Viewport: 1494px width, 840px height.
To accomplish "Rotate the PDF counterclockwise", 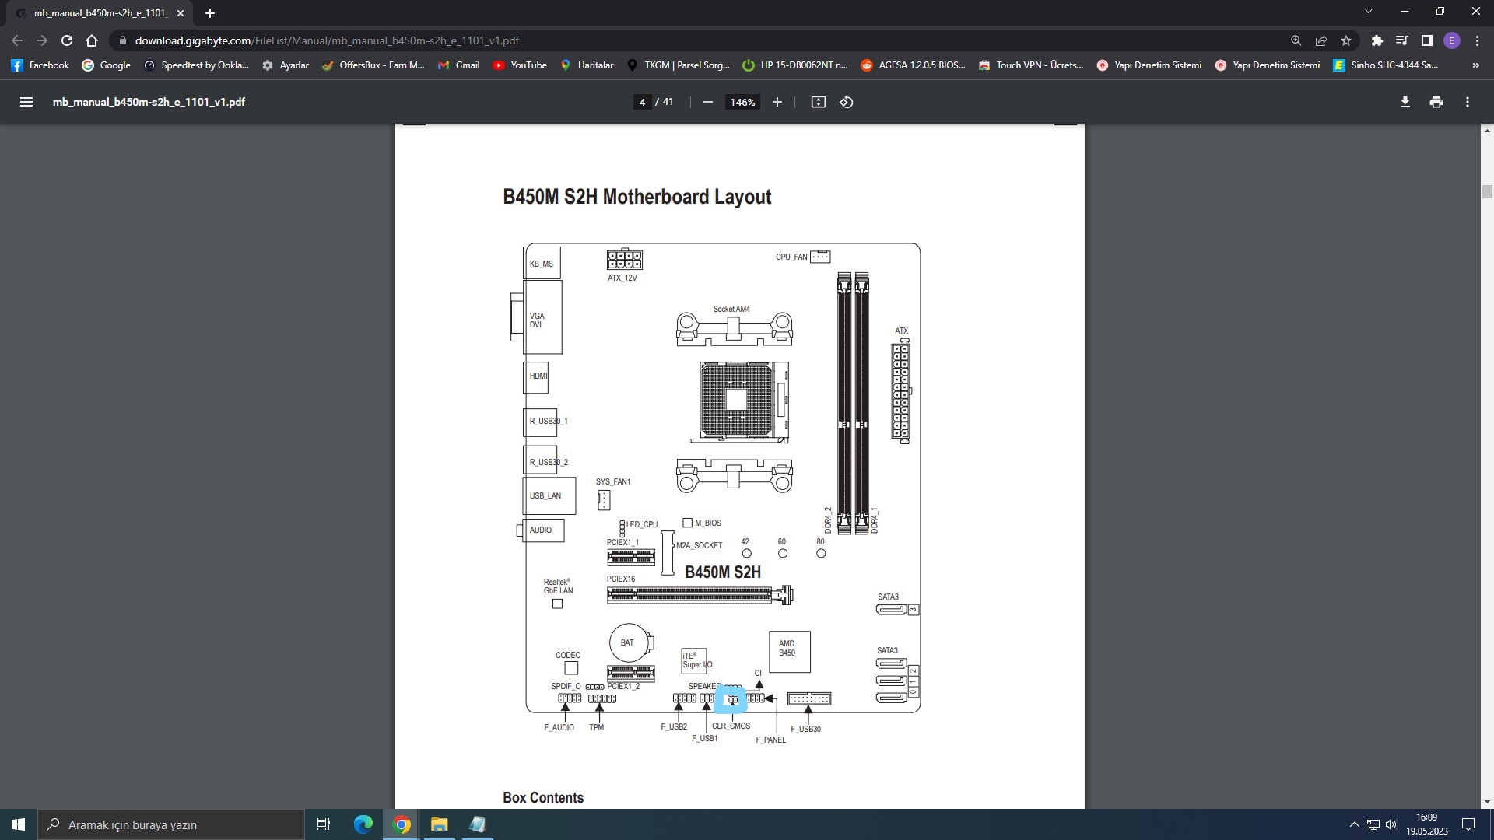I will (x=847, y=102).
